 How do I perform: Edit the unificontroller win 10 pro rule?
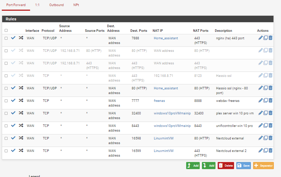click(260, 126)
